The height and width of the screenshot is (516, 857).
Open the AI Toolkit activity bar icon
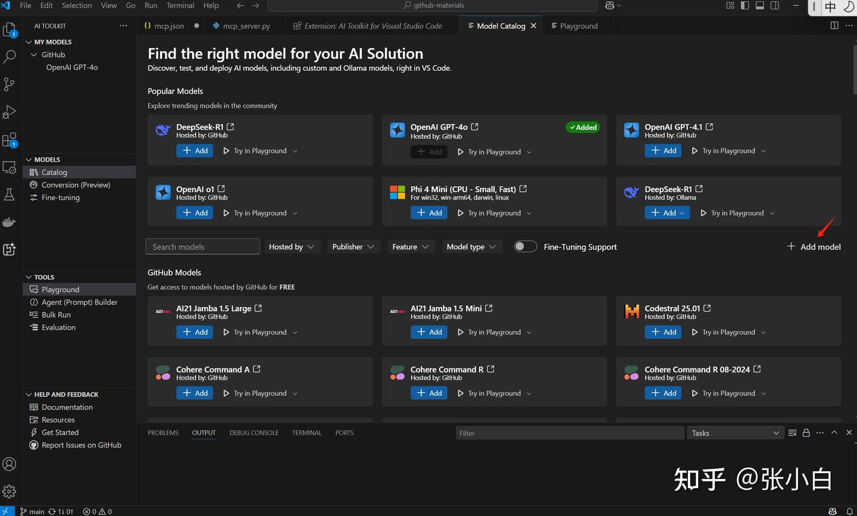click(x=10, y=249)
